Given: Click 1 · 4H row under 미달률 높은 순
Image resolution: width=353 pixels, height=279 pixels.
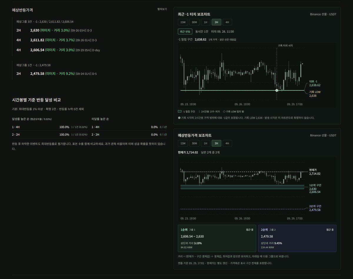Looking at the screenshot, I should click(129, 127).
